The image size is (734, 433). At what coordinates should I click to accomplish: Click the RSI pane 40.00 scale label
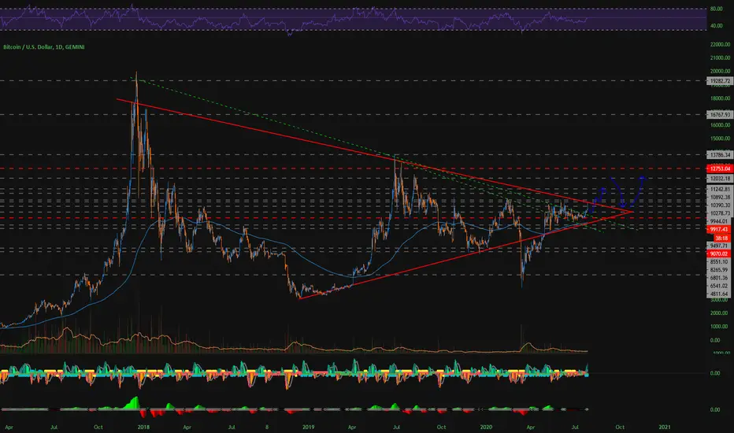coord(716,26)
